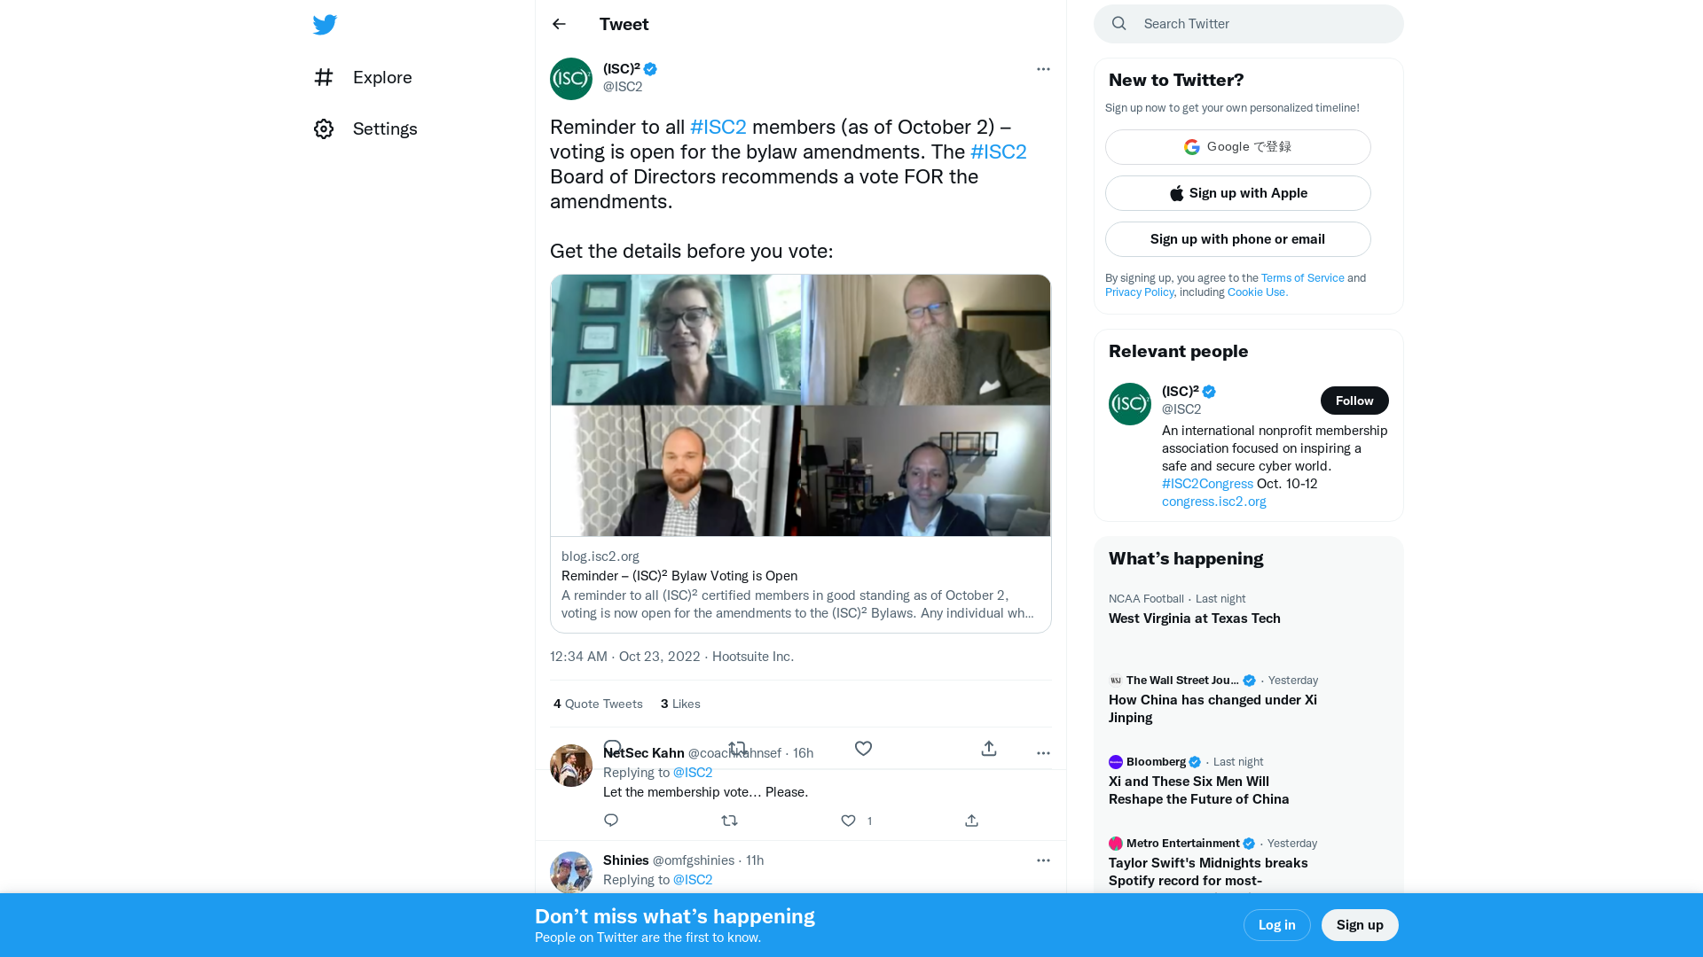This screenshot has height=957, width=1703.
Task: Like NetSec Kahn's reply
Action: 848,821
